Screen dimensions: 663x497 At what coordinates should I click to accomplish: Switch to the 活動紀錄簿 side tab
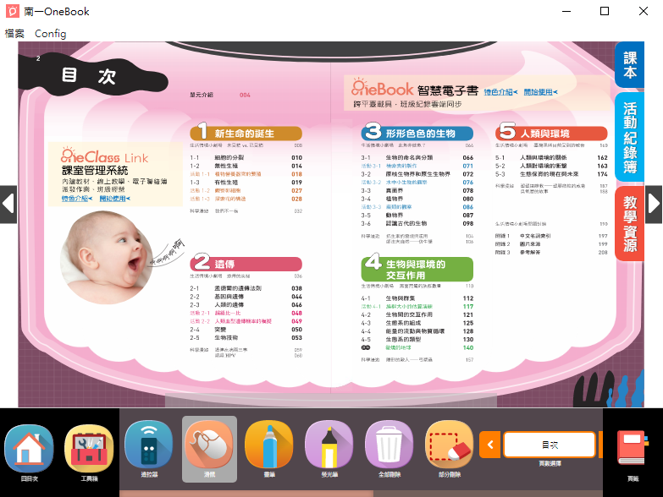630,137
